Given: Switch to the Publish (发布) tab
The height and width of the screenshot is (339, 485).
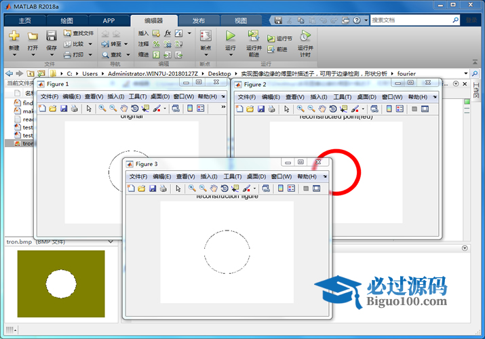Looking at the screenshot, I should point(199,21).
